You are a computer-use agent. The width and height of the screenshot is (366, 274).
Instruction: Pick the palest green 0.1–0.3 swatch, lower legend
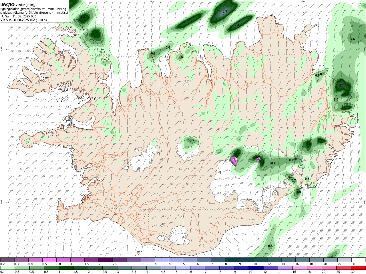pos(7,268)
